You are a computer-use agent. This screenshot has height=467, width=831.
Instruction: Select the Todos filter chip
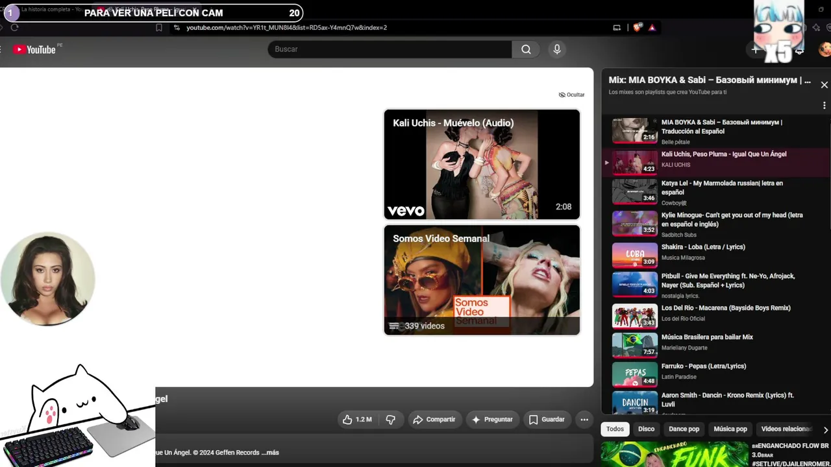click(x=615, y=429)
